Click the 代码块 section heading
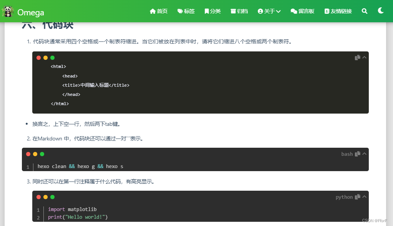Viewport: 393px width, 226px height. pos(47,26)
